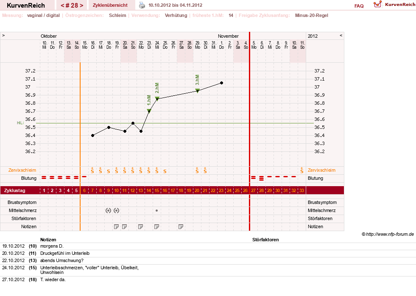Click the KurvenReich crown logo icon at top right
The image size is (416, 296).
[x=377, y=4]
